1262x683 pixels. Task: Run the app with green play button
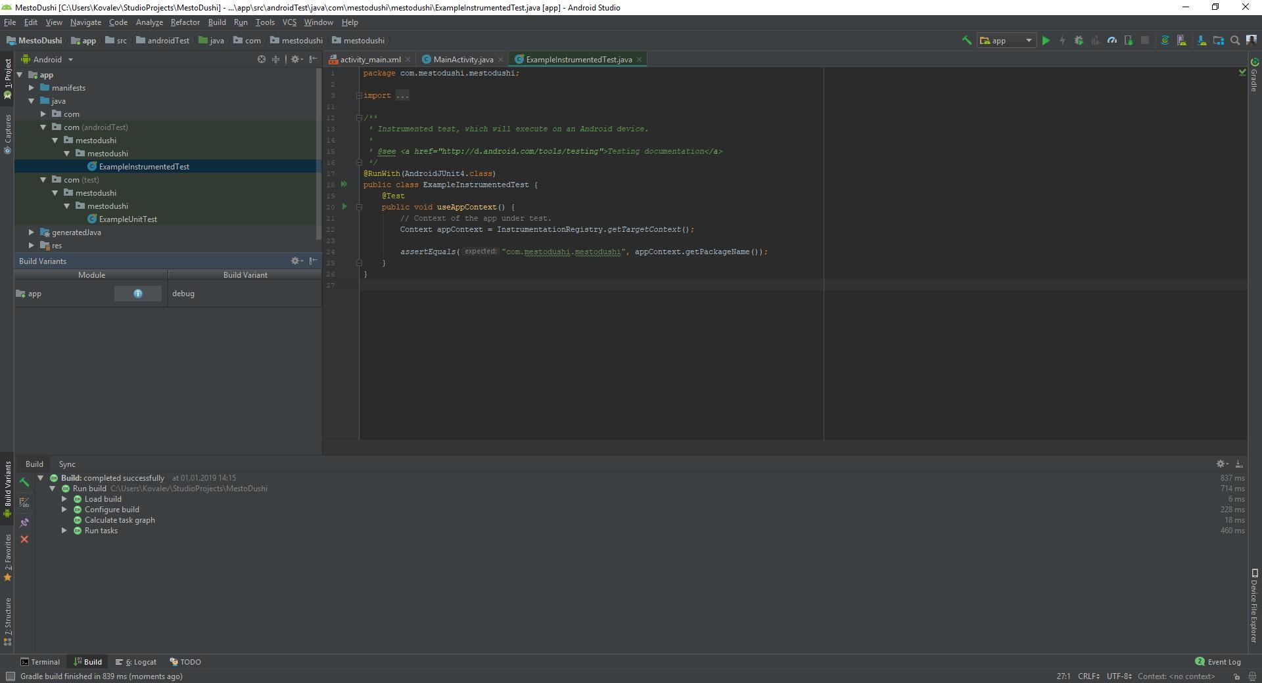pos(1046,41)
